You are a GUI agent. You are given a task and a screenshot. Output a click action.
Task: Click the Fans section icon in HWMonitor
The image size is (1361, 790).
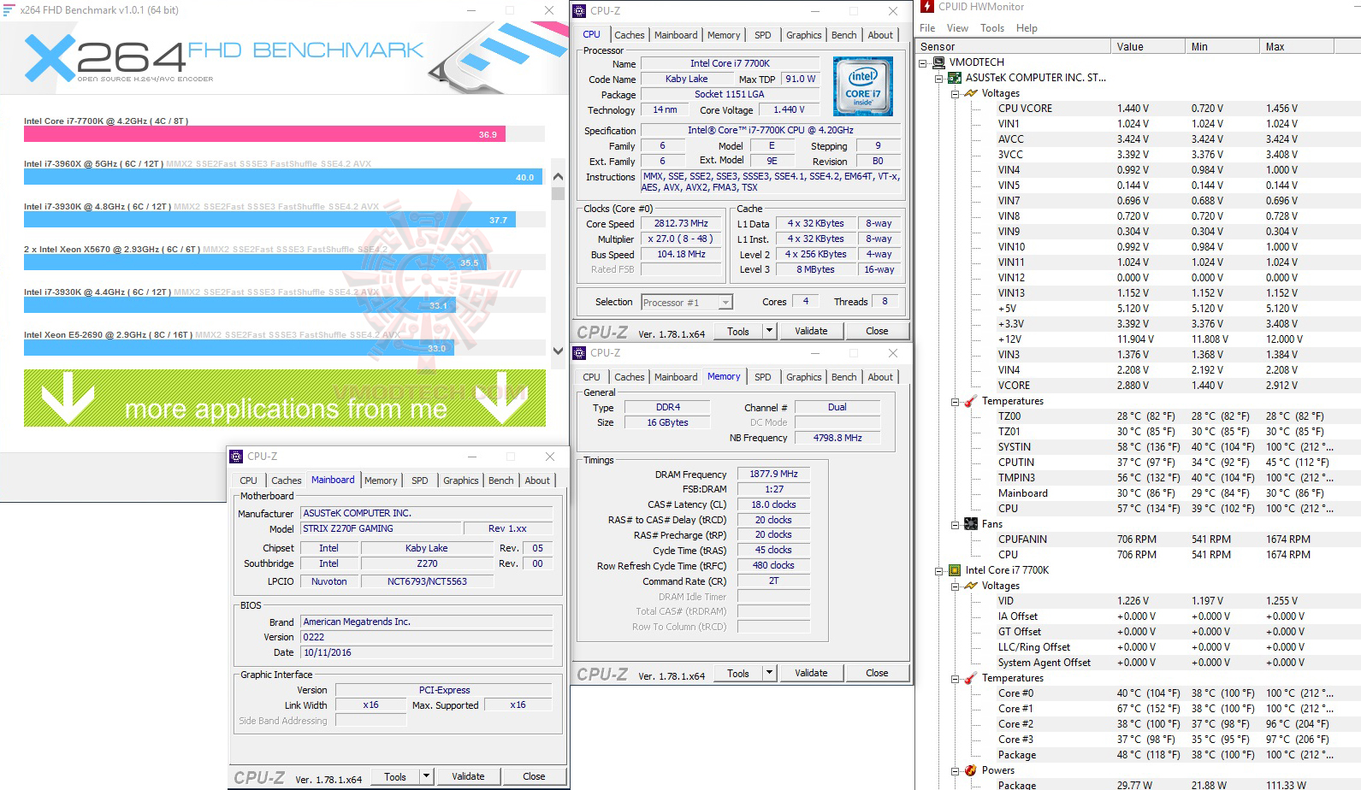(970, 524)
